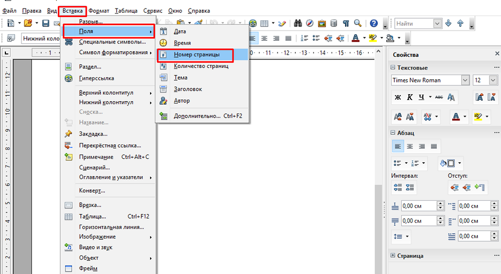Enable center alignment in Абзац section
This screenshot has height=274, width=501.
(410, 146)
